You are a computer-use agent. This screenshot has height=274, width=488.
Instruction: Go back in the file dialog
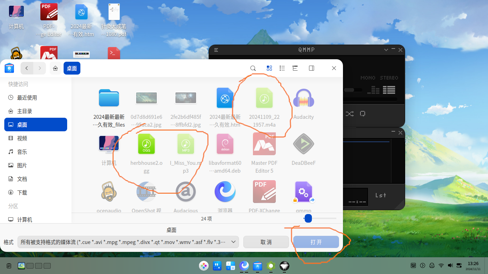[27, 68]
